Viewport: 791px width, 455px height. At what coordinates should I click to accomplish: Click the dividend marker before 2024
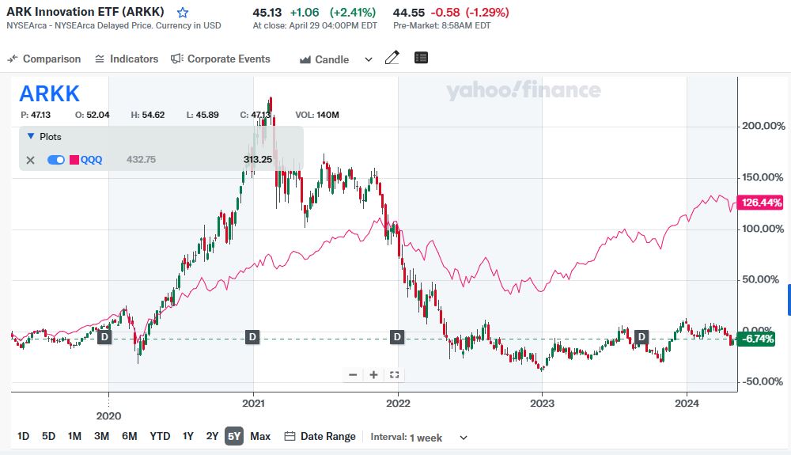tap(642, 337)
